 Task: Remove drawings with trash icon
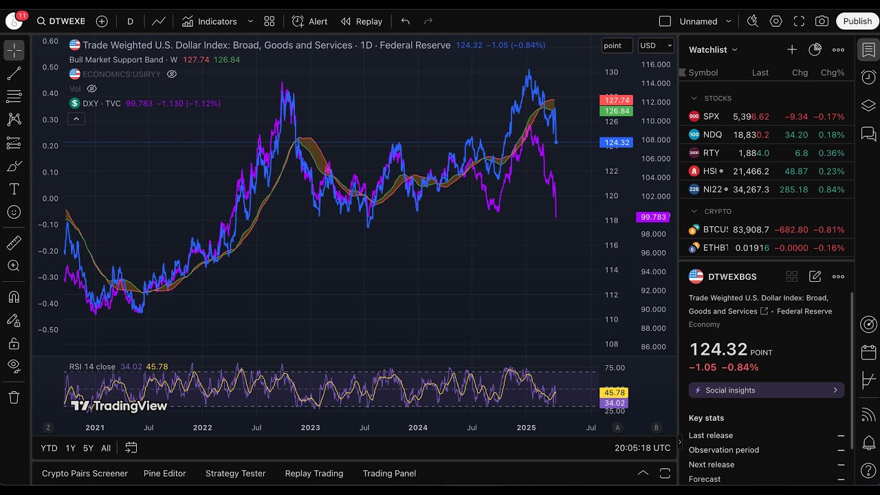14,397
